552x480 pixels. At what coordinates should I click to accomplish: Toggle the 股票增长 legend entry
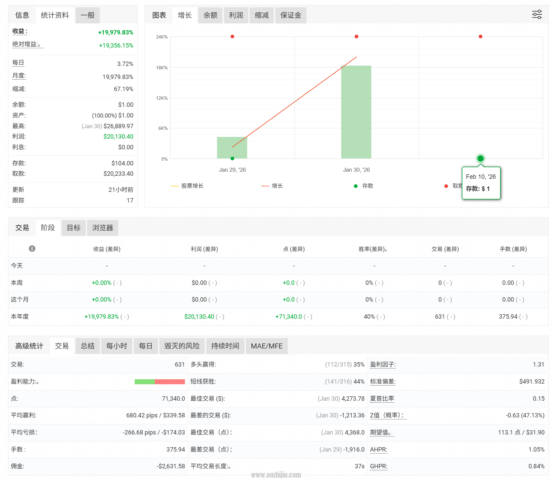pos(187,186)
